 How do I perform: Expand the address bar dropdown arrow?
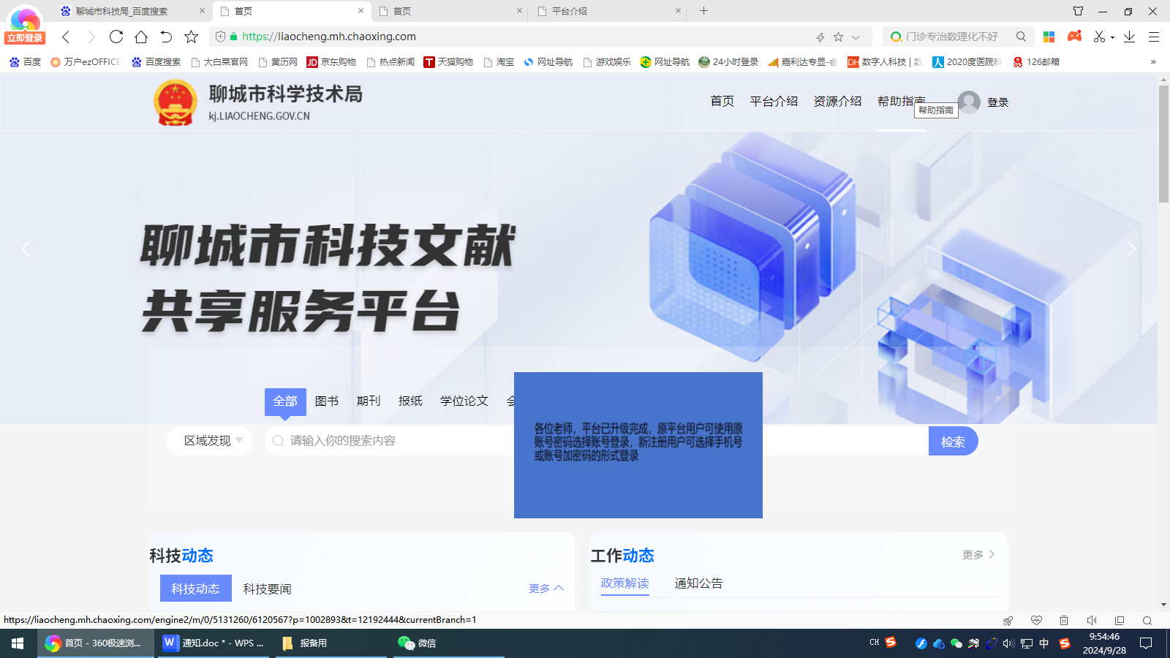click(856, 37)
